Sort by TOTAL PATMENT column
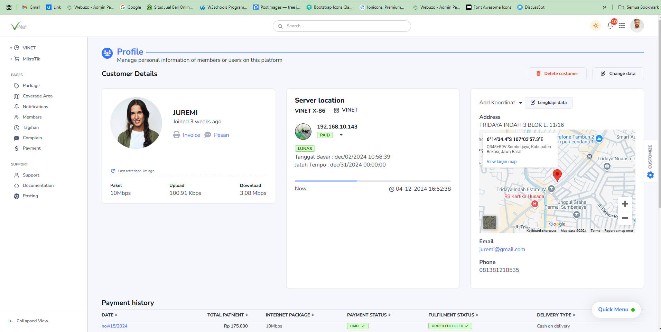This screenshot has width=661, height=332. [227, 315]
